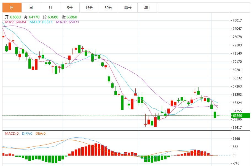Click the 72109 price axis label
Viewport: 252px width, 166px height.
pyautogui.click(x=237, y=45)
